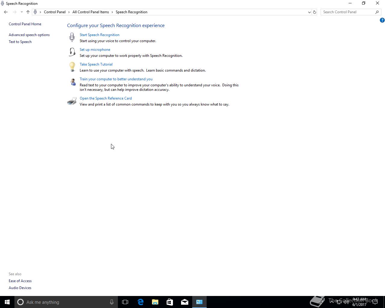Click the Back navigation arrow
Image resolution: width=385 pixels, height=308 pixels.
pos(6,12)
